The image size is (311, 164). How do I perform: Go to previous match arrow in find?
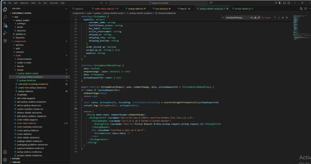coord(274,18)
